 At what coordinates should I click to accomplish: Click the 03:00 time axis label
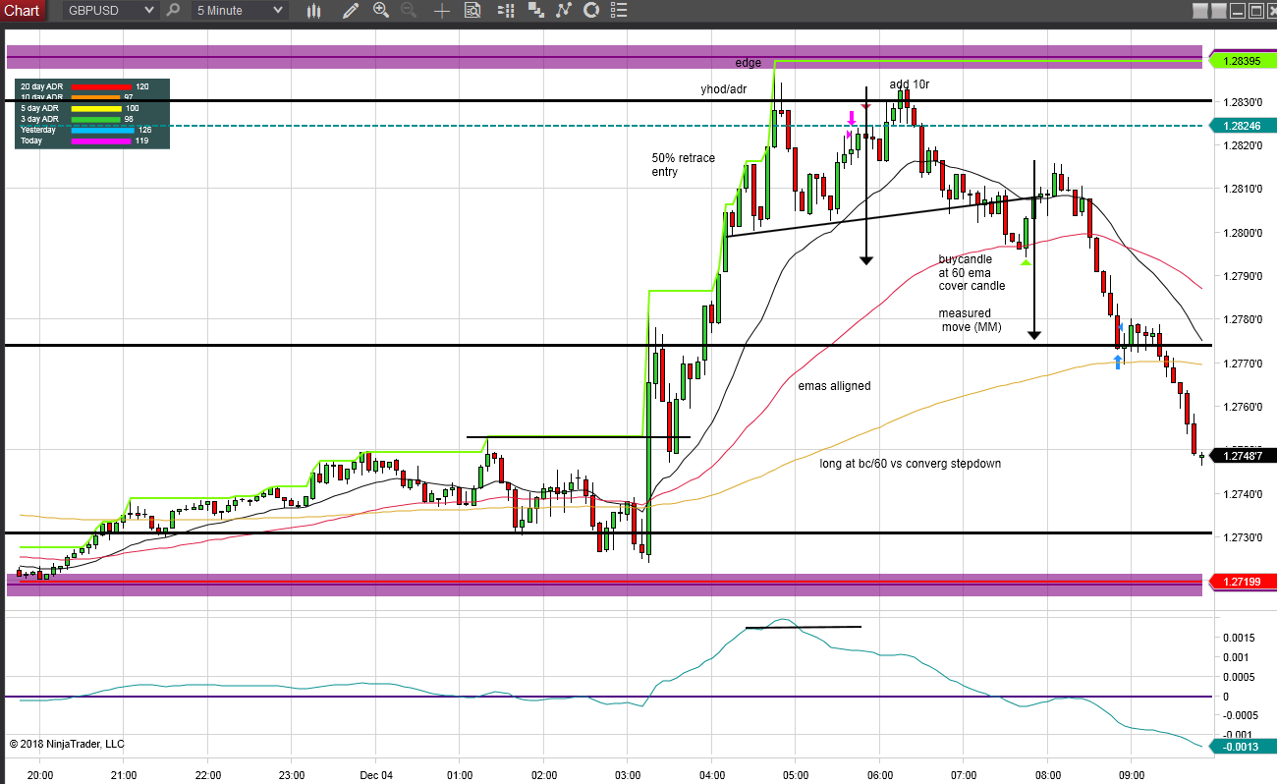[628, 775]
